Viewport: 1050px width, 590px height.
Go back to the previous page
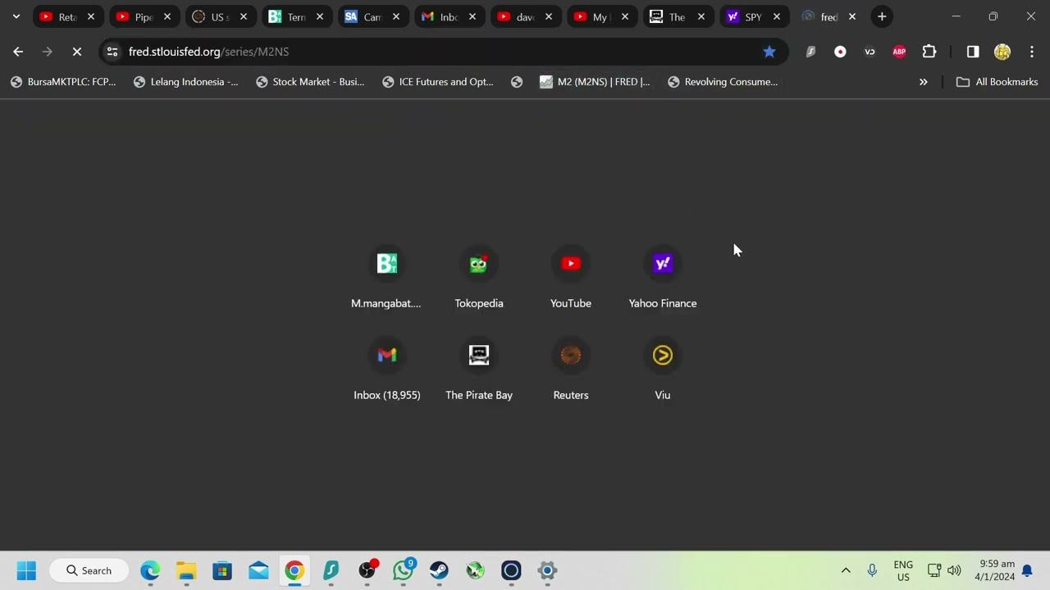18,52
